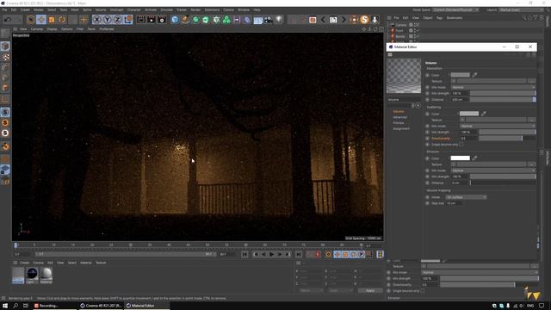Toggle the Y axis lock
This screenshot has width=551, height=310.
coord(107,20)
